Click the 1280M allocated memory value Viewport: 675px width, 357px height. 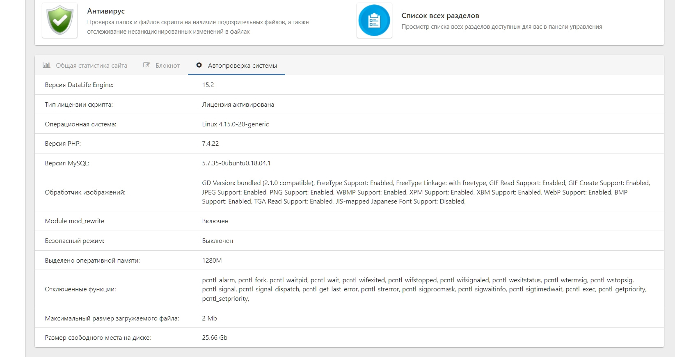coord(212,261)
